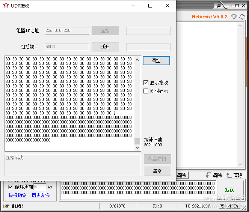Minimize the UDP接收 window
Viewport: 249px width, 212px height.
click(133, 6)
